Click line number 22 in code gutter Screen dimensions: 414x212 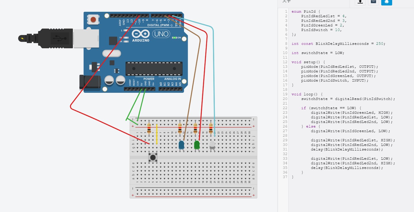[285, 108]
